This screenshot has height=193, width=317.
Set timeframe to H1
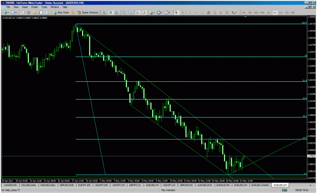click(268, 13)
